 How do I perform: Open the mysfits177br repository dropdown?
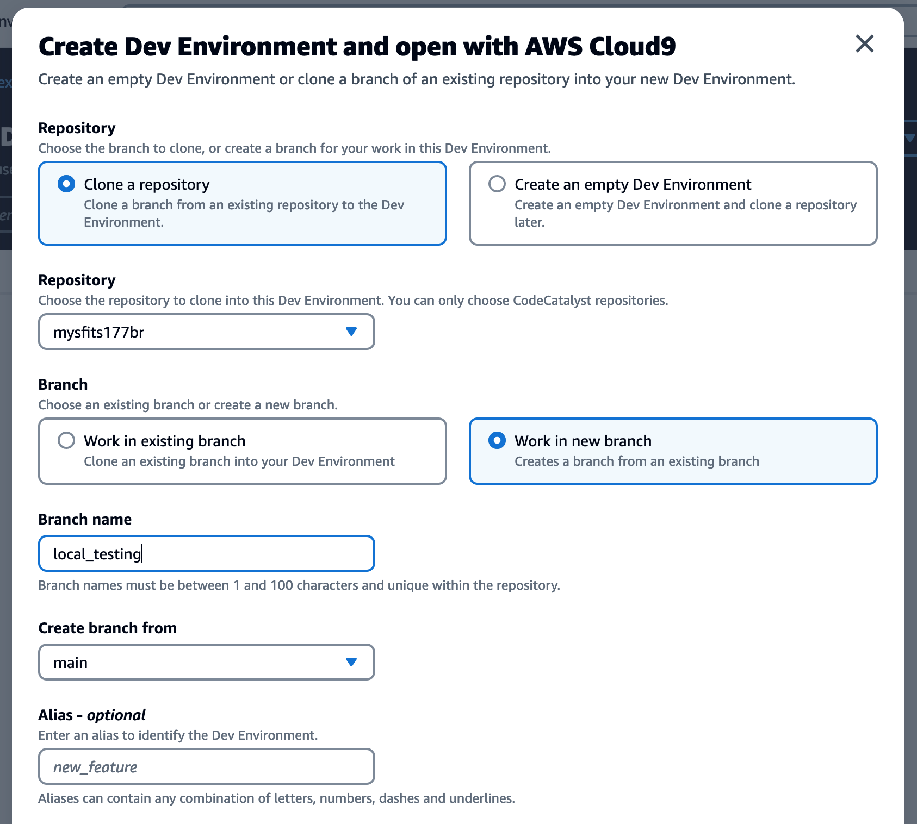[206, 332]
